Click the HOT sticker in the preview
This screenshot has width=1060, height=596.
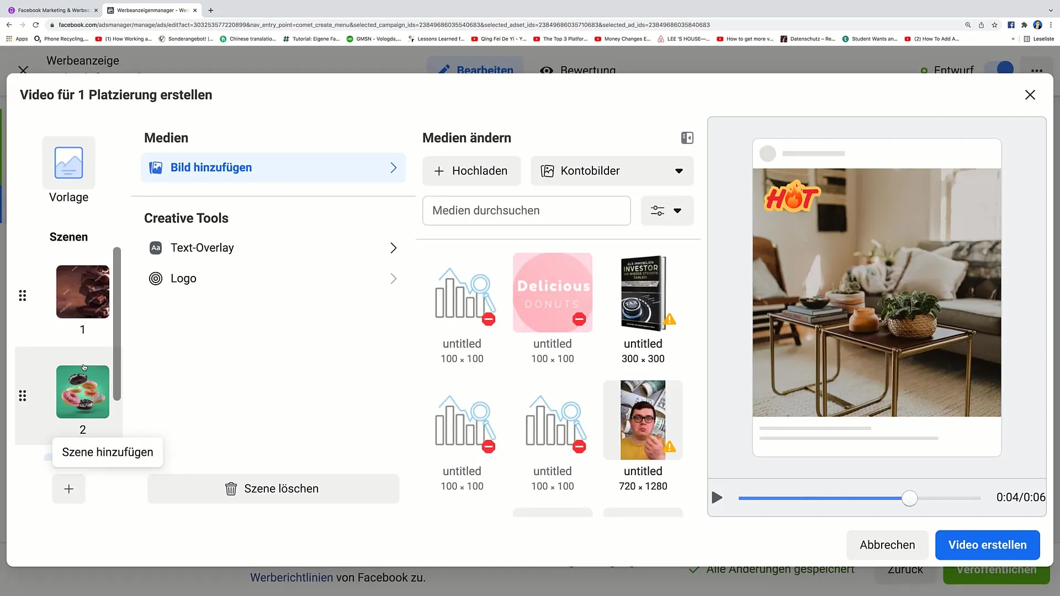(792, 197)
